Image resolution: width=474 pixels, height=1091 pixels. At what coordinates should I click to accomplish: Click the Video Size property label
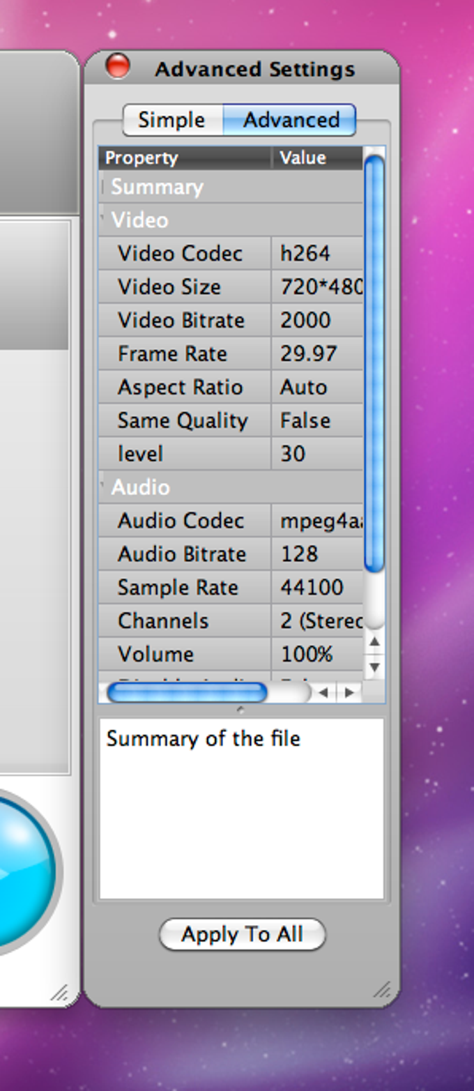pos(169,287)
